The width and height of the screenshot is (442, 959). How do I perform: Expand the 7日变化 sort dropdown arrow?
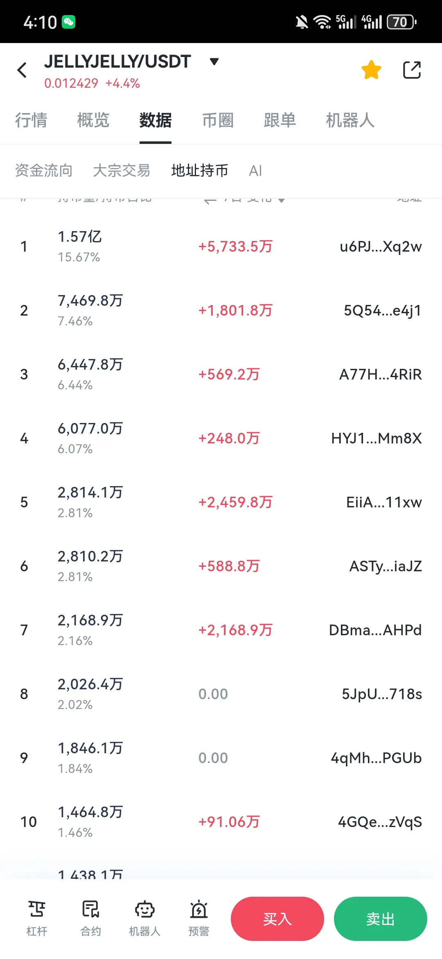(x=281, y=200)
